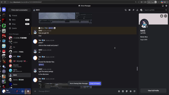Add friends to DM icon
Screen dimensions: 169x95
[x=137, y=10]
